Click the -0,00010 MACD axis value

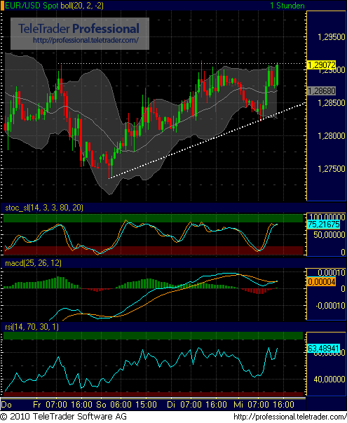point(330,306)
